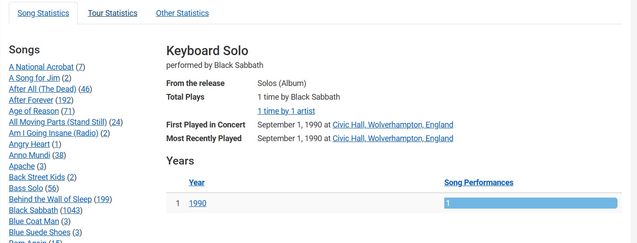Select Am I Going Insane (Radio) link
Screen dimensions: 637x243
tap(53, 133)
